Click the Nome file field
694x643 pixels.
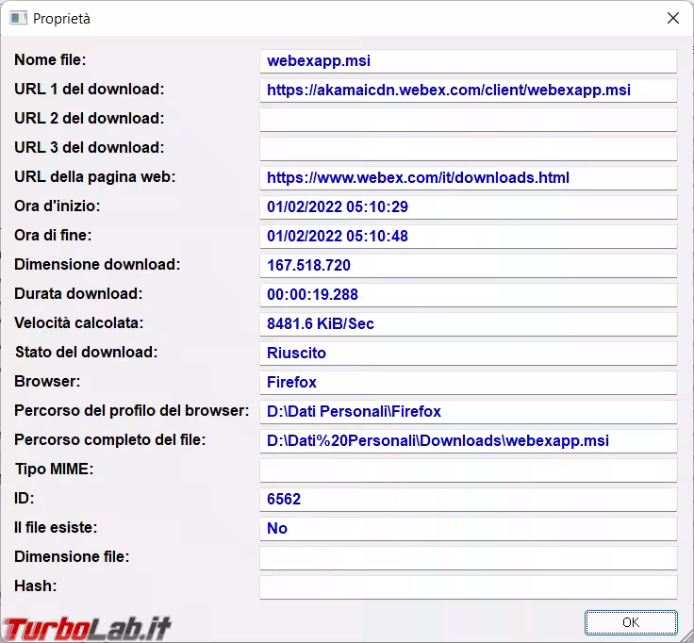coord(468,61)
